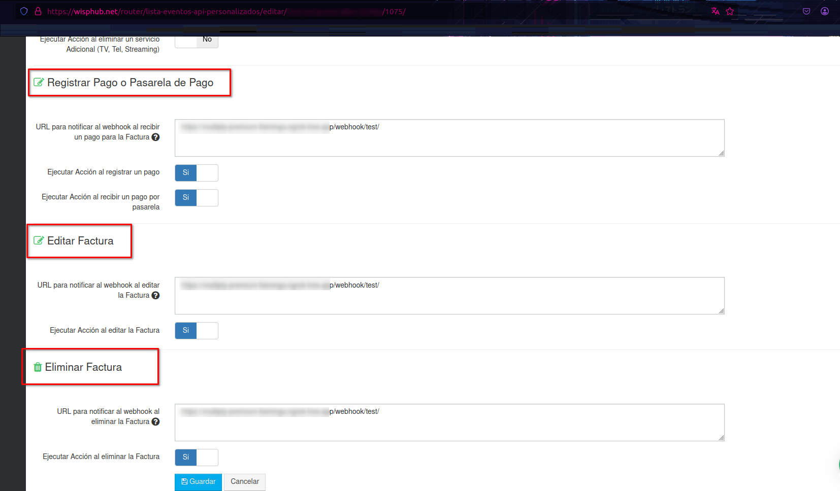The width and height of the screenshot is (840, 491).
Task: Switch off 'Ejecutar Acción al eliminar la Factura'
Action: (197, 458)
